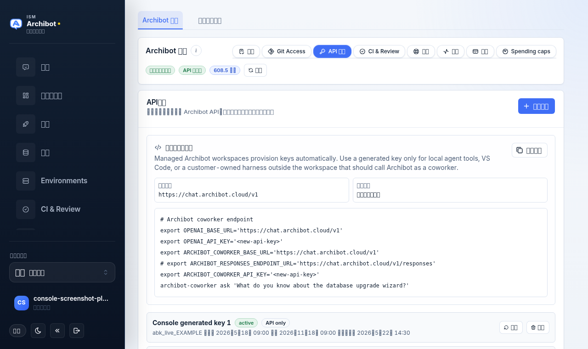Open the Git Access tab
The height and width of the screenshot is (349, 588).
(287, 51)
